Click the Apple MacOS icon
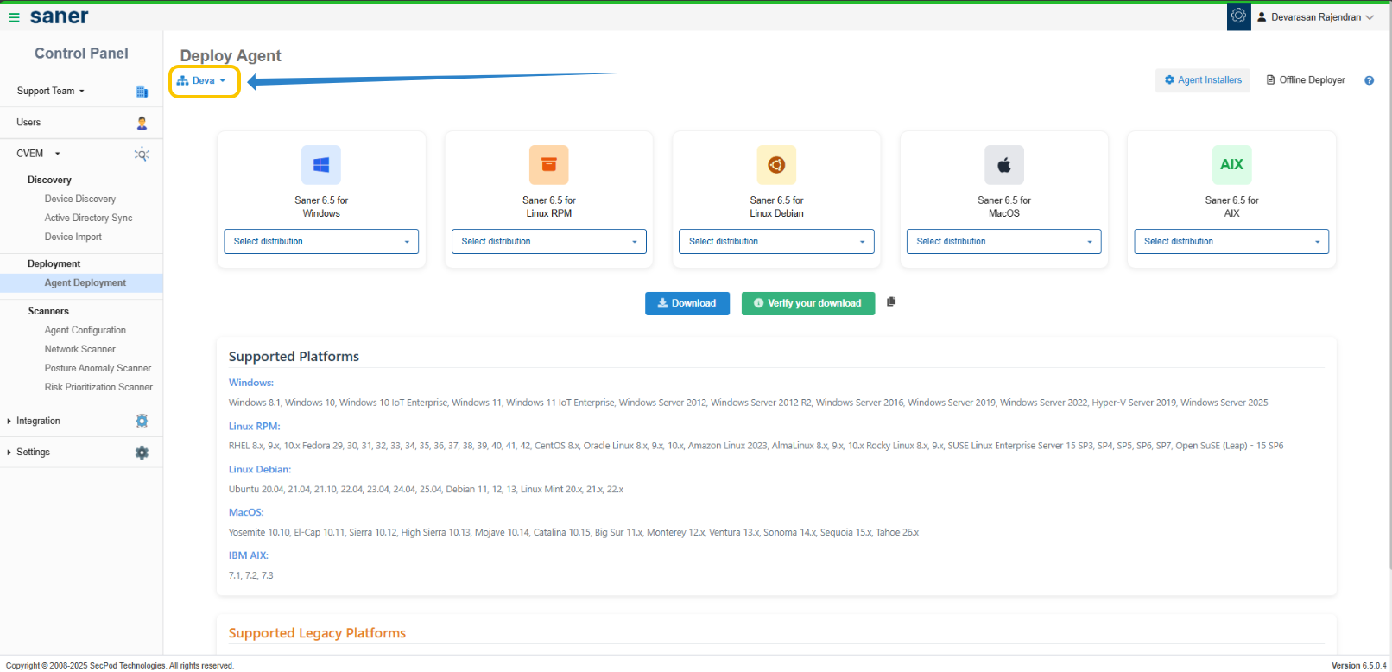The width and height of the screenshot is (1392, 672). coord(1004,165)
